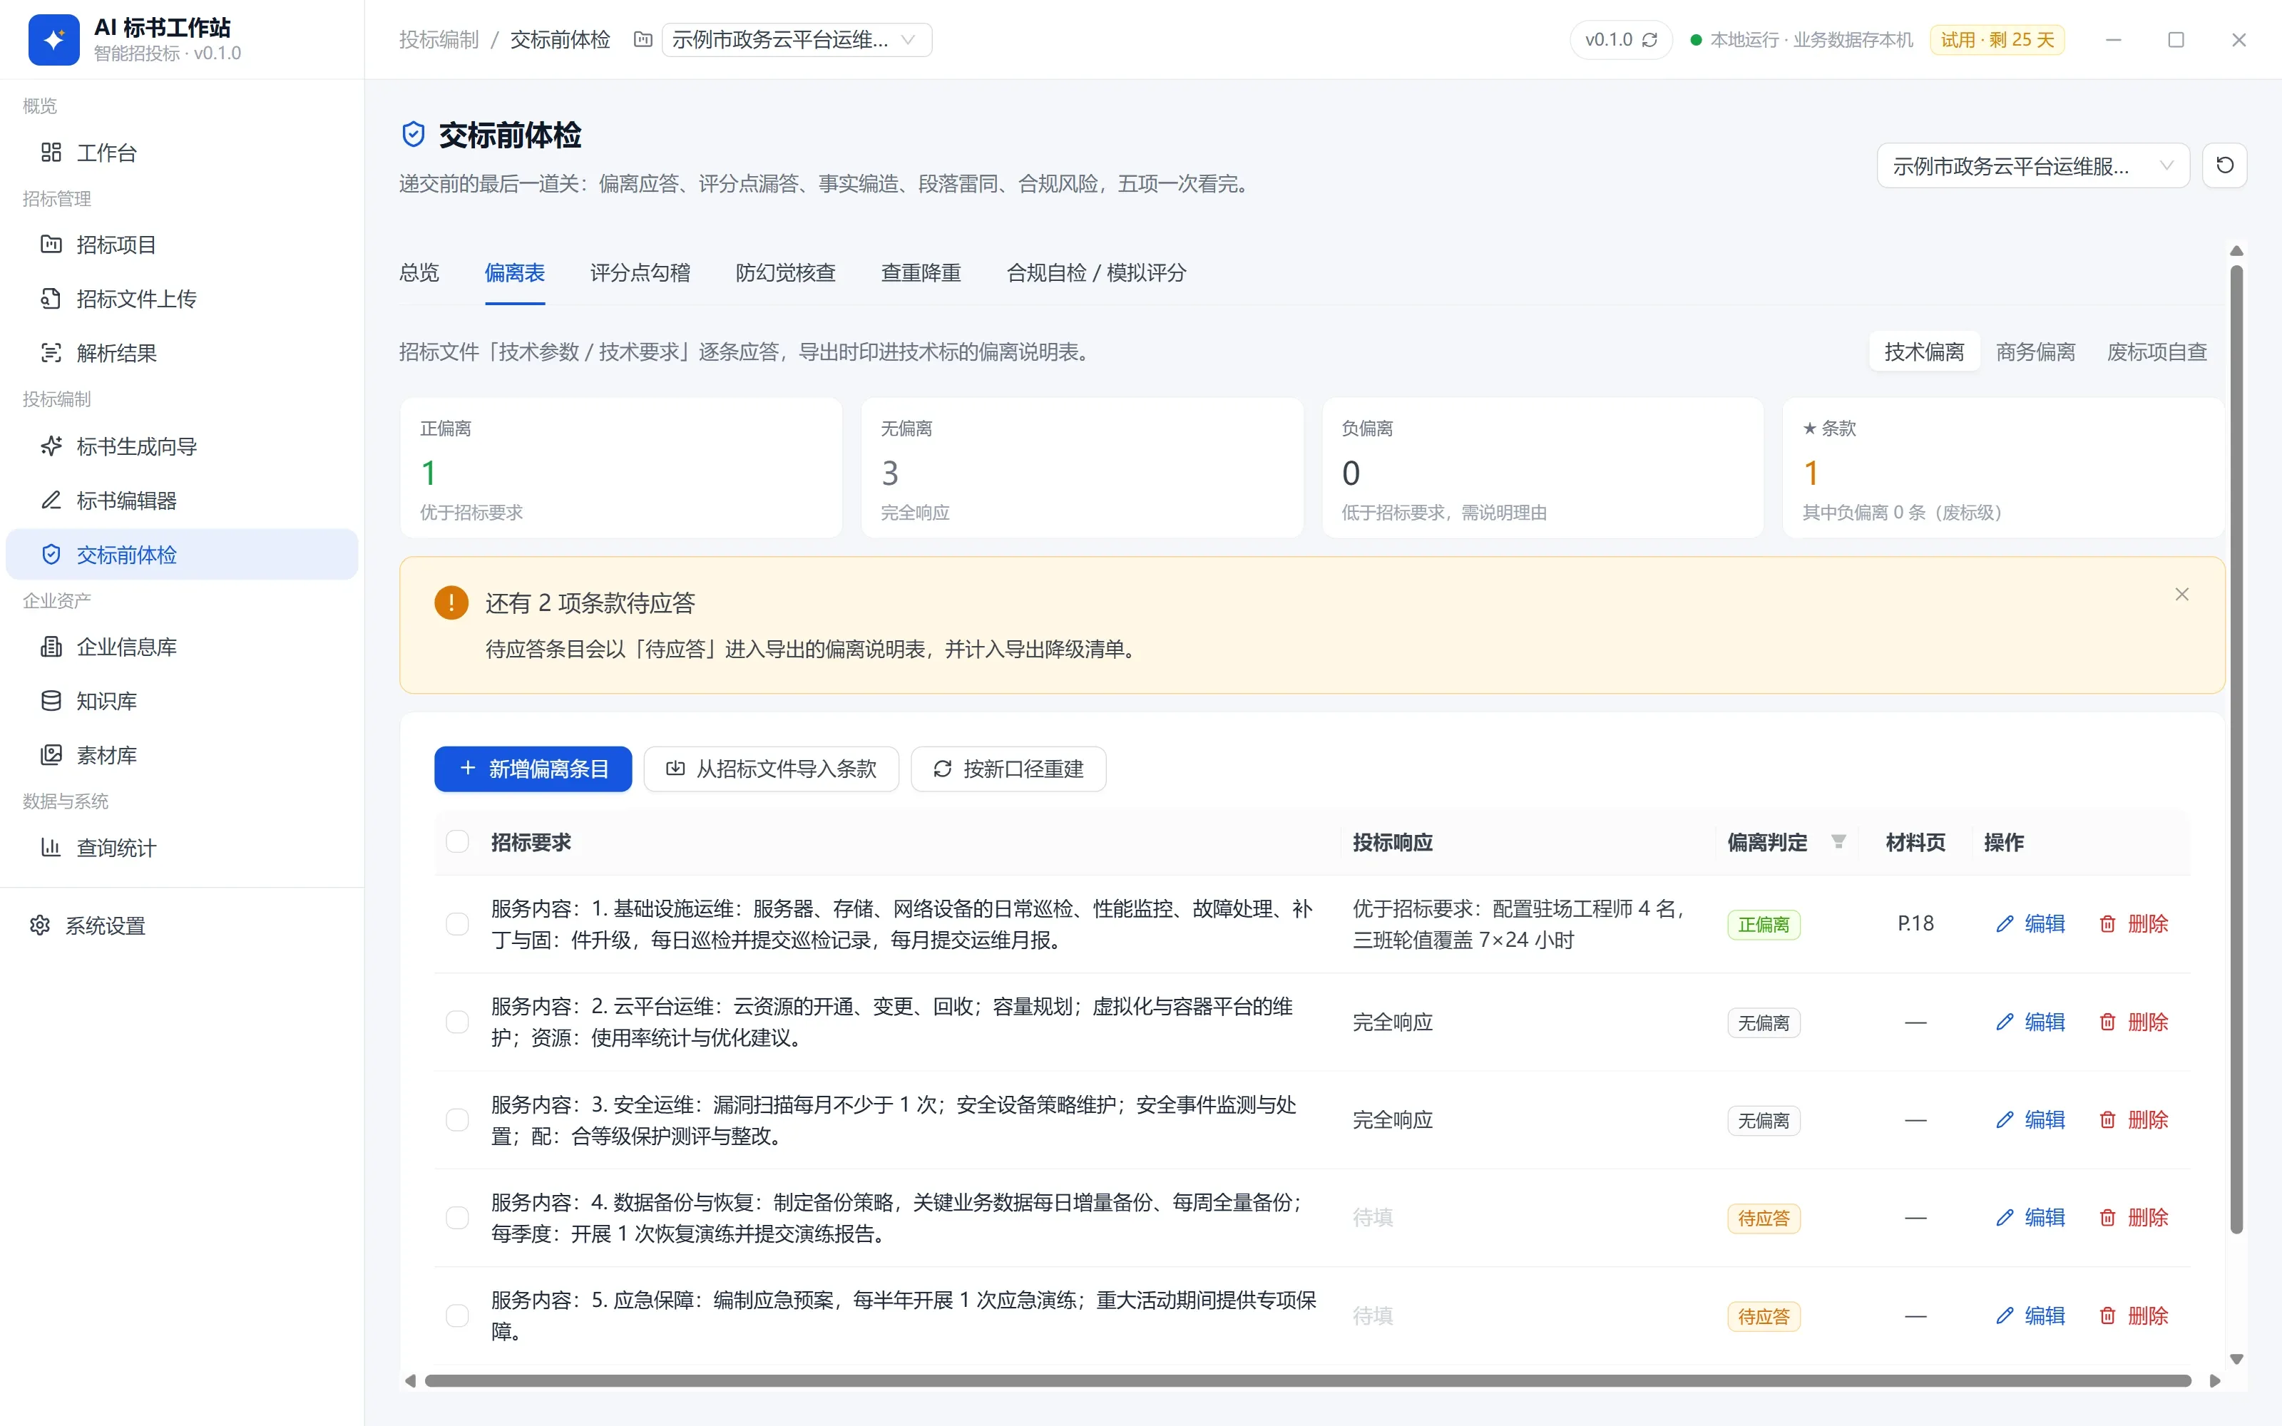Image resolution: width=2282 pixels, height=1426 pixels.
Task: Check the 云平台运维 row checkbox
Action: coord(457,1022)
